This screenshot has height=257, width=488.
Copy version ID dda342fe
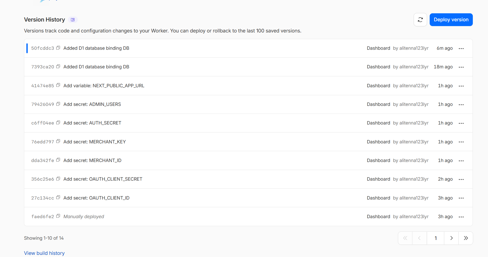(x=58, y=160)
